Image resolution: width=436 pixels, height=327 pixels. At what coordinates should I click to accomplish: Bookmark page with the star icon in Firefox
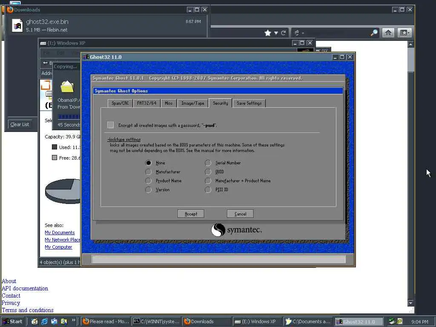coord(268,33)
